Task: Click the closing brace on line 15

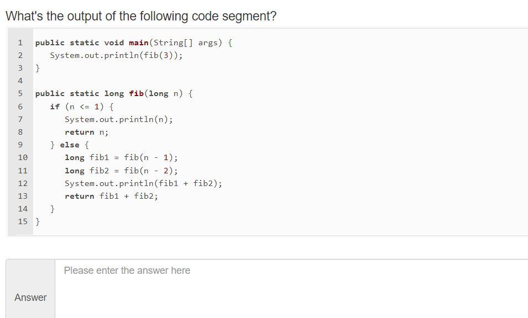Action: coord(37,221)
